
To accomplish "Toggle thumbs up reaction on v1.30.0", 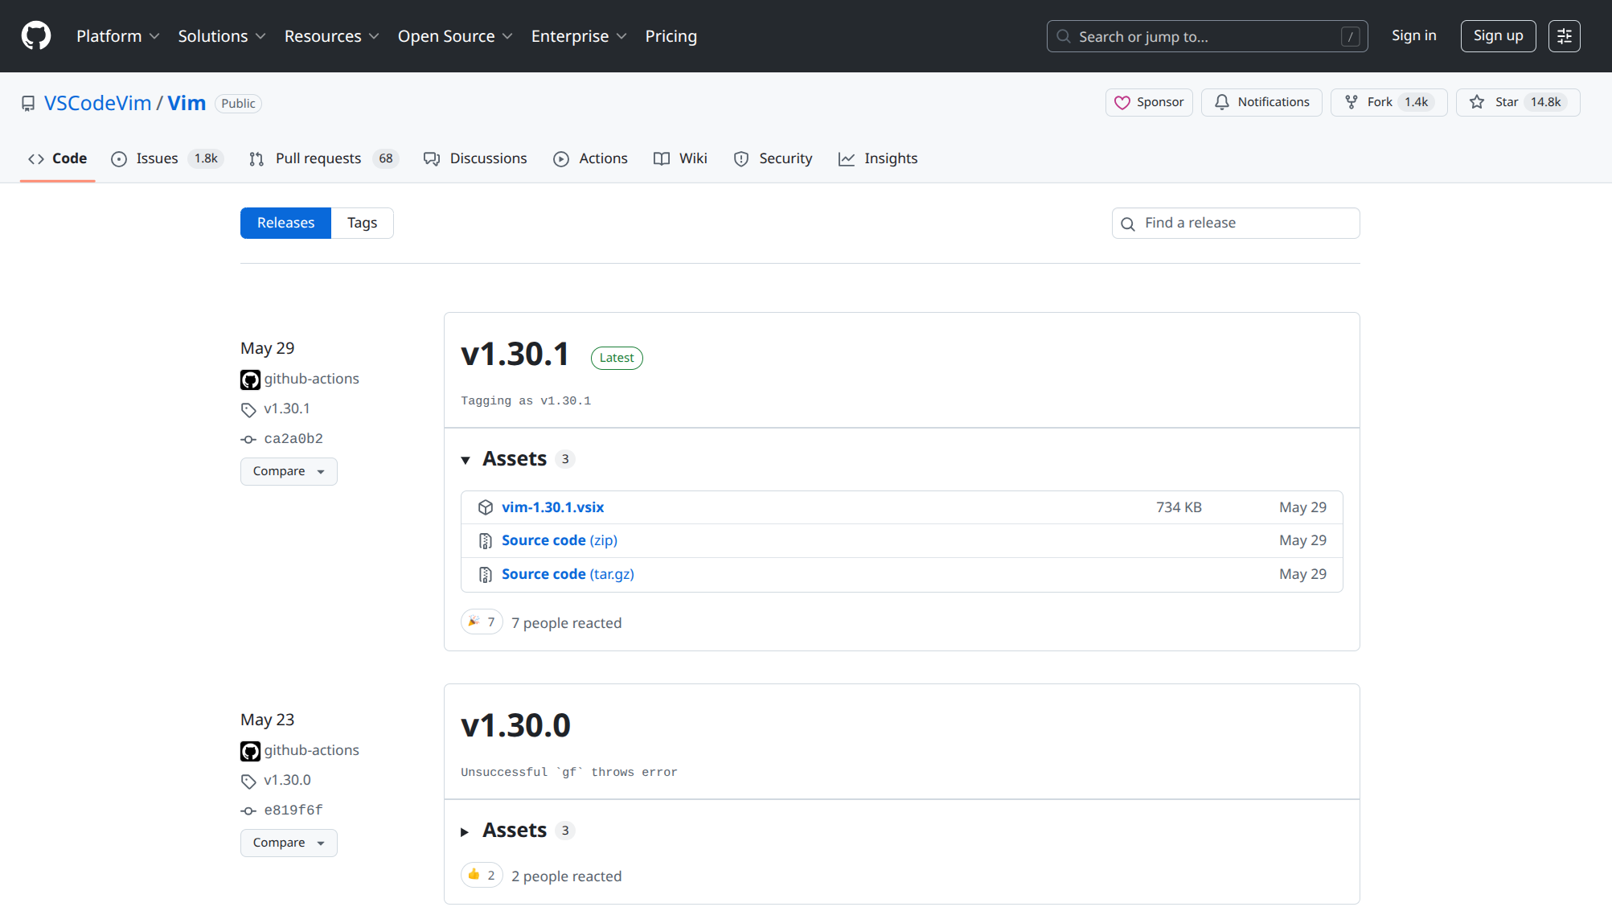I will [481, 876].
